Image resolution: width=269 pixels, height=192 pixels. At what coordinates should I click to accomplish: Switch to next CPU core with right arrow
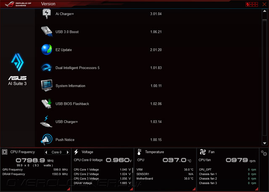pos(68,152)
